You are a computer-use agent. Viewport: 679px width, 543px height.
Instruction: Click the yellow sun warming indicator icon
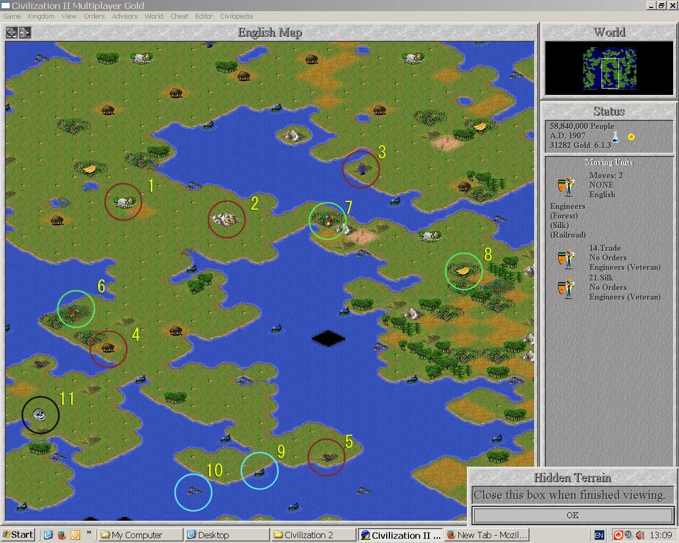pos(631,137)
